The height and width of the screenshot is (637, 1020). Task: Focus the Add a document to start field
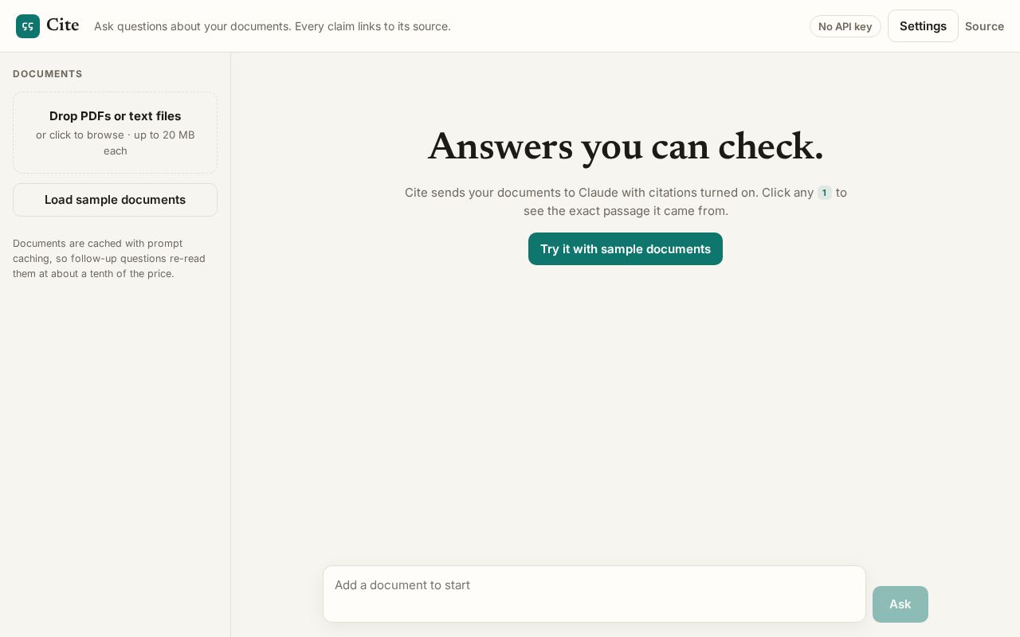[x=594, y=594]
